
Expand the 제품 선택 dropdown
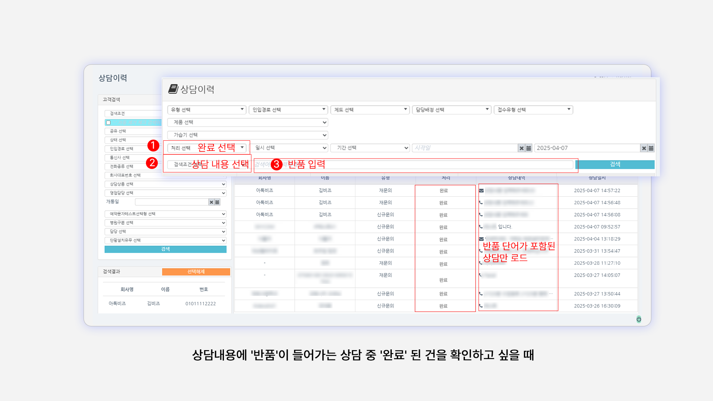coord(247,122)
